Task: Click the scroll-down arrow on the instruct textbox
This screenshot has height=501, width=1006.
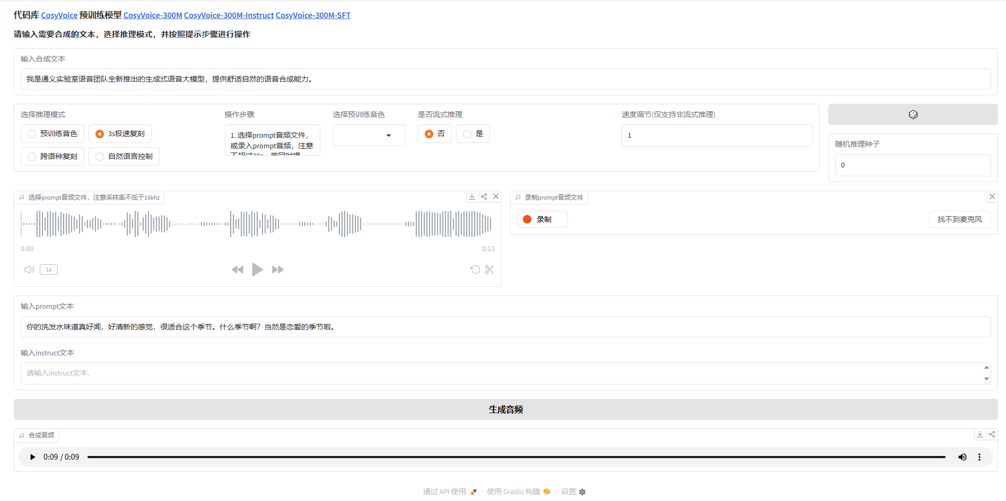Action: click(x=986, y=380)
